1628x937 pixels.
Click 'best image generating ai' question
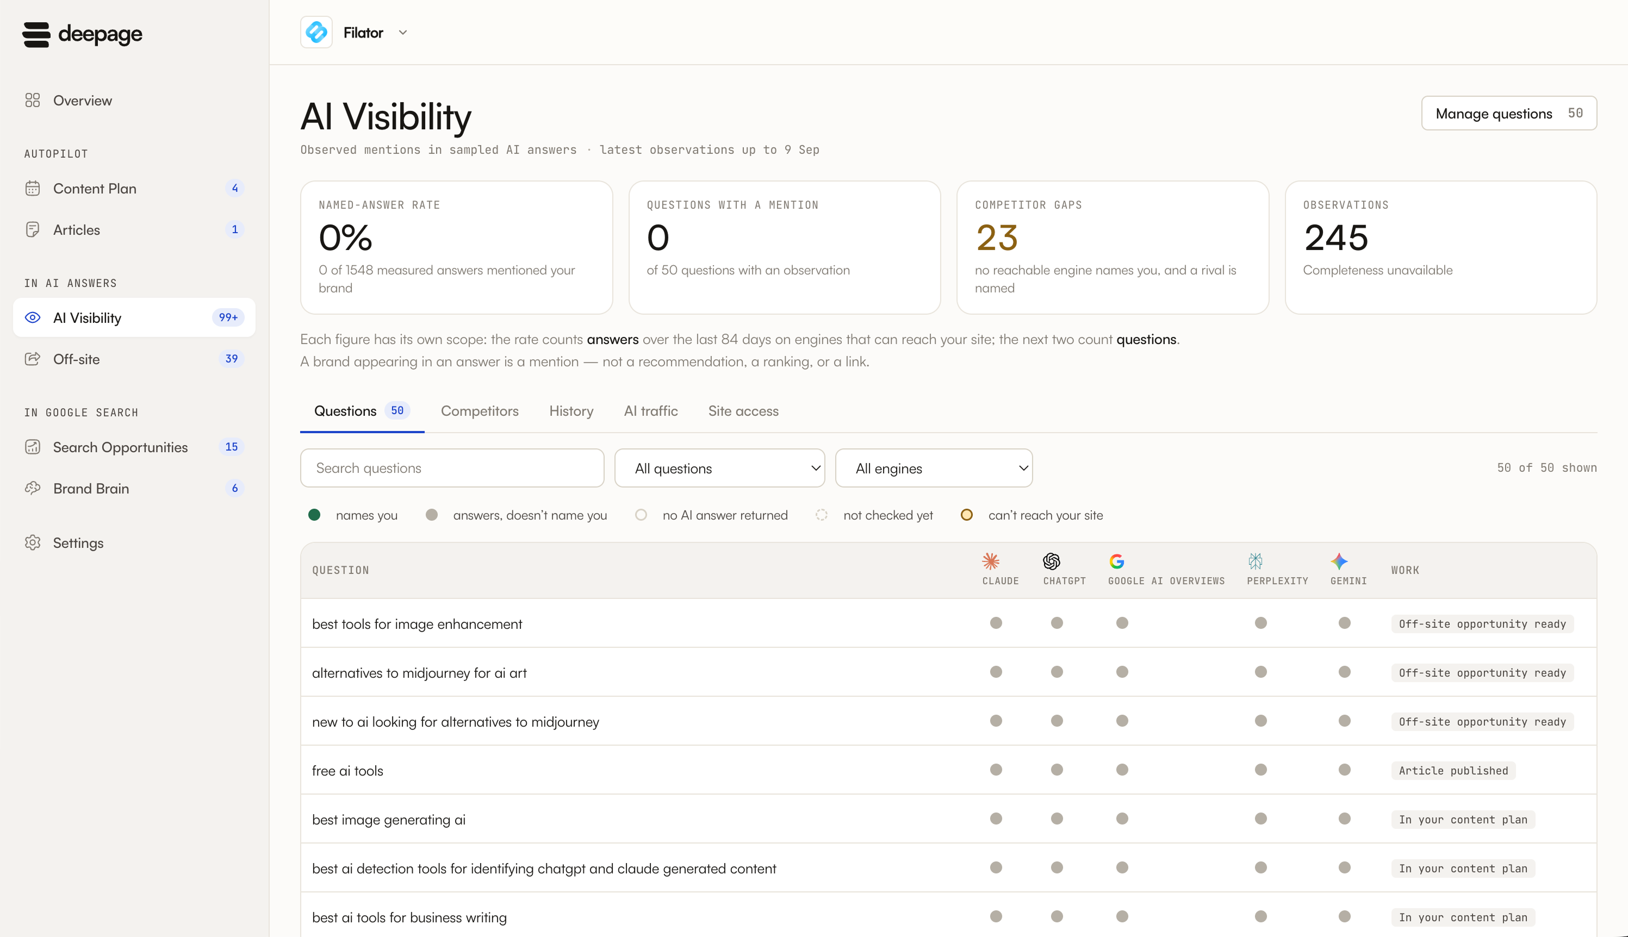pos(389,819)
